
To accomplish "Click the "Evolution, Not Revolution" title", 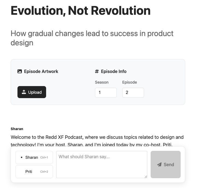I will [x=80, y=11].
